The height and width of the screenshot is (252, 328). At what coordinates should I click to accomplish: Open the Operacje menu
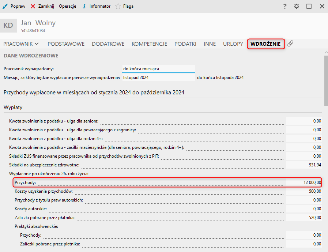point(67,6)
